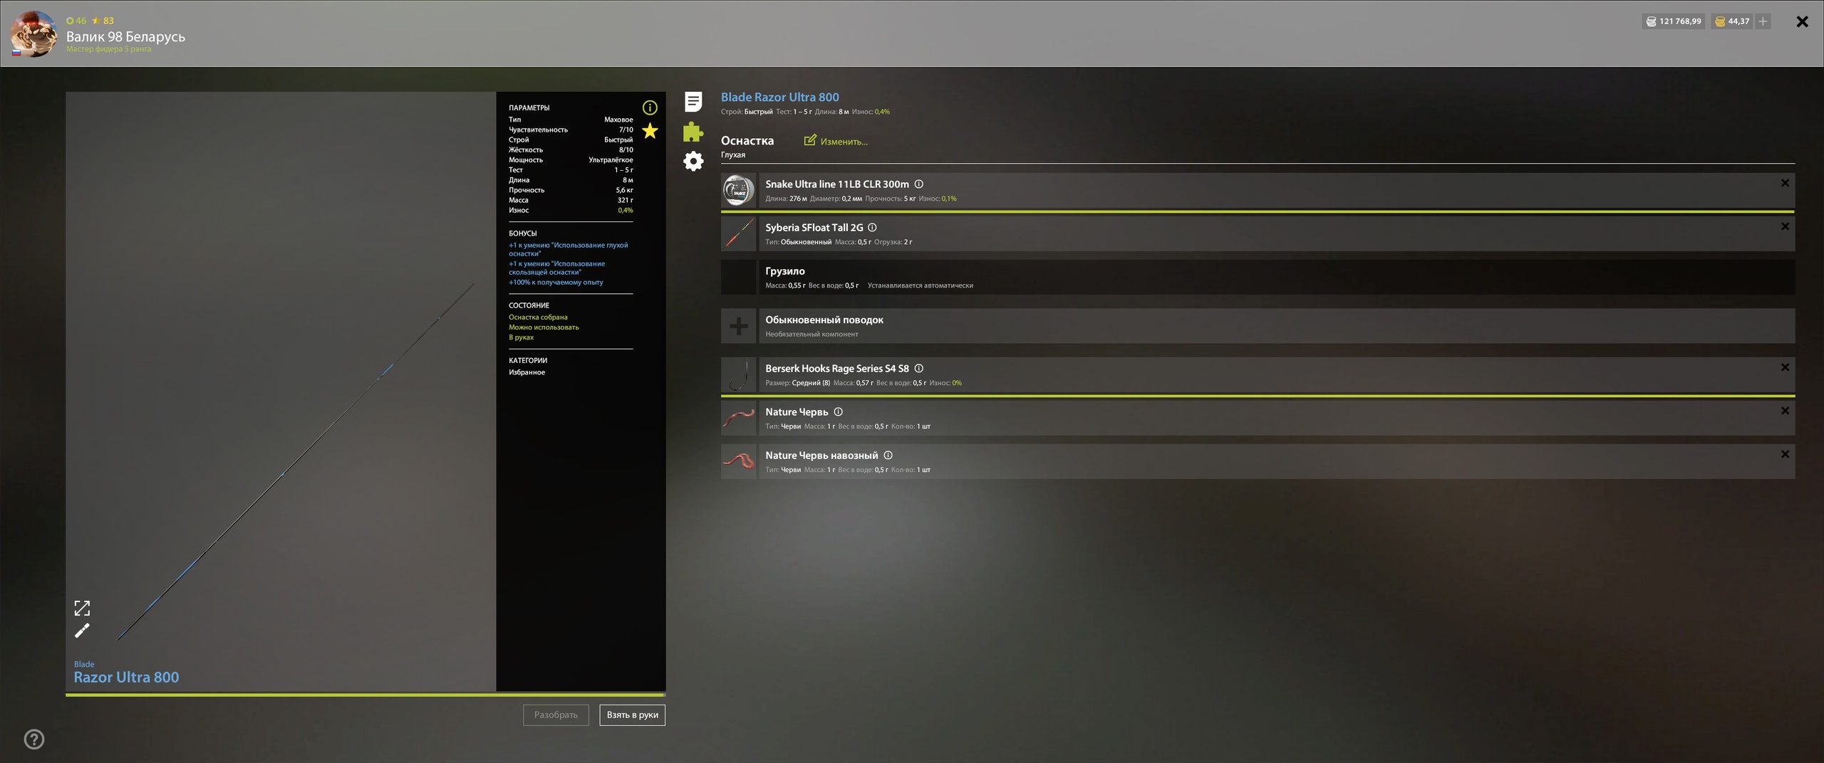Click the pencil edit icon on rod preview

[x=82, y=631]
